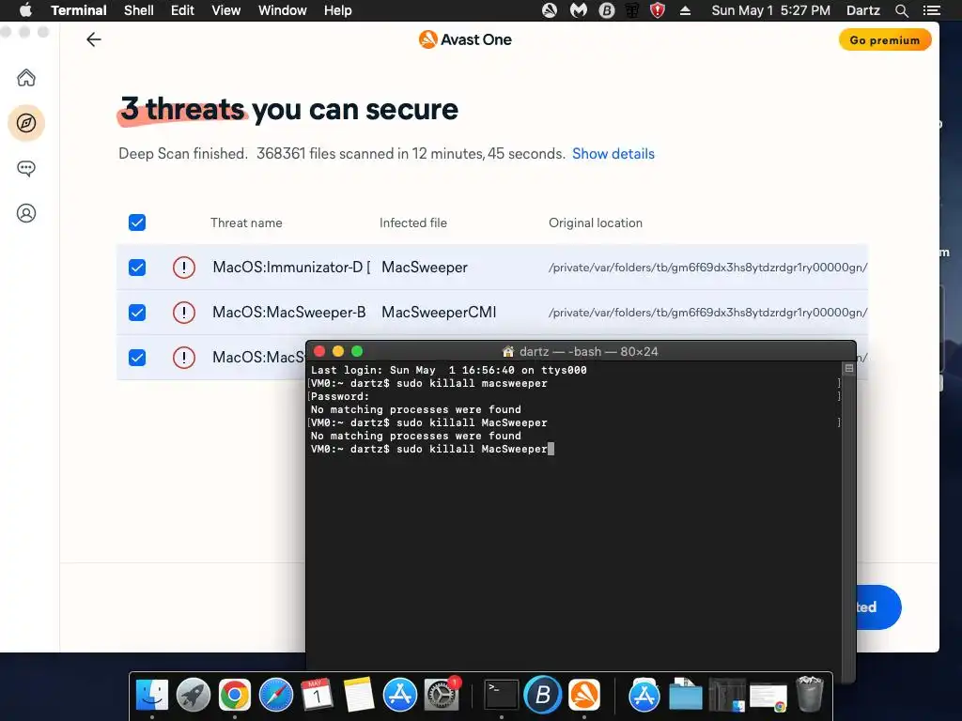The height and width of the screenshot is (721, 962).
Task: Open the Edit menu
Action: click(x=182, y=10)
